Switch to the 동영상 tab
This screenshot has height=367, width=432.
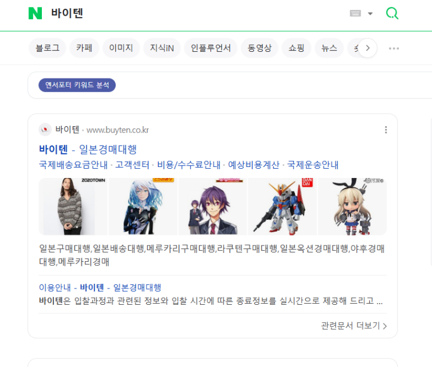pyautogui.click(x=259, y=48)
